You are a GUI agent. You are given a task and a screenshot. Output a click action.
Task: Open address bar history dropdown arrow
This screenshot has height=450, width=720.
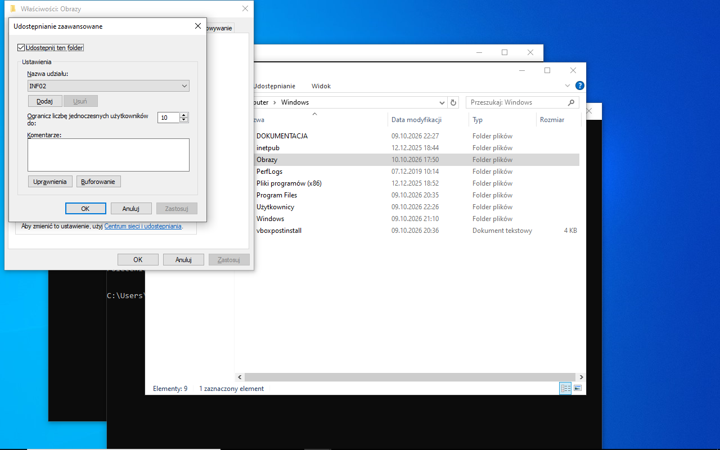click(442, 102)
